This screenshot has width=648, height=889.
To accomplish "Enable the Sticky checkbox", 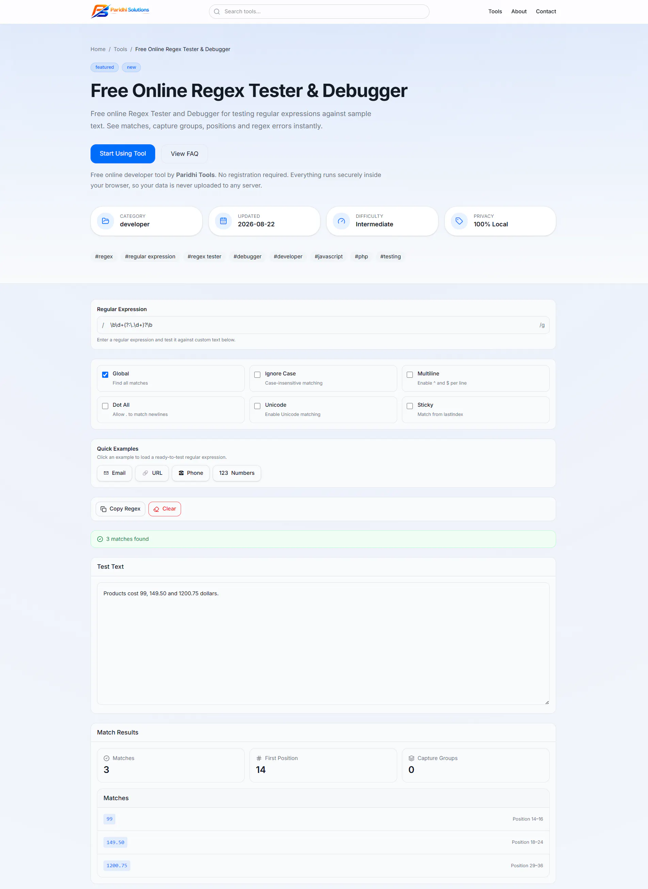I will tap(409, 406).
